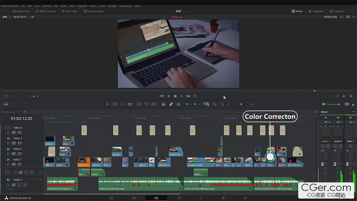Click Custom Zoom icon
The height and width of the screenshot is (201, 357).
tap(222, 104)
